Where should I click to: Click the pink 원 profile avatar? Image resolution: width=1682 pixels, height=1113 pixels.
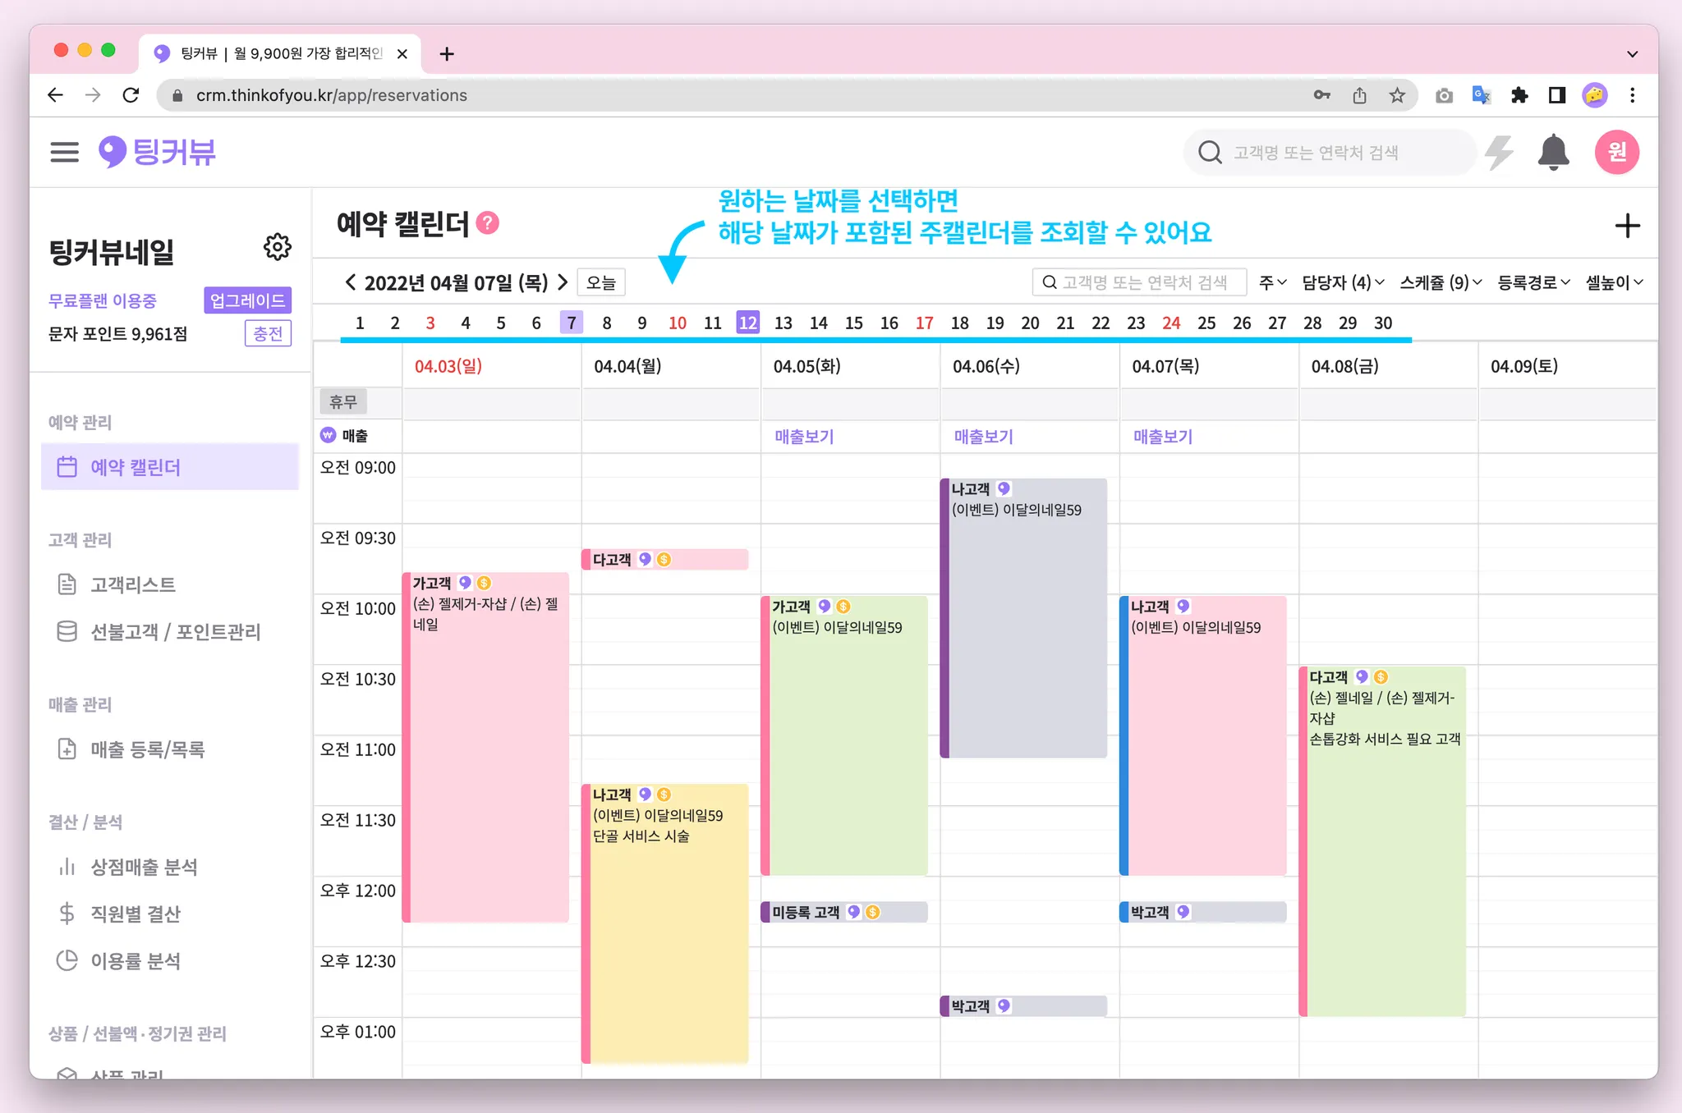(x=1615, y=152)
